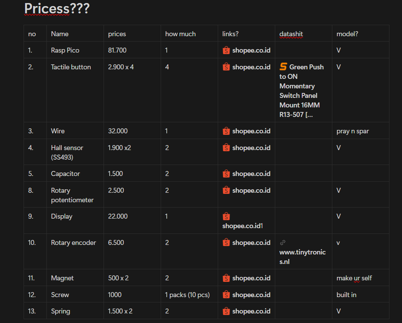This screenshot has width=402, height=323.
Task: Click the chain link icon above tinytronics
Action: [282, 243]
